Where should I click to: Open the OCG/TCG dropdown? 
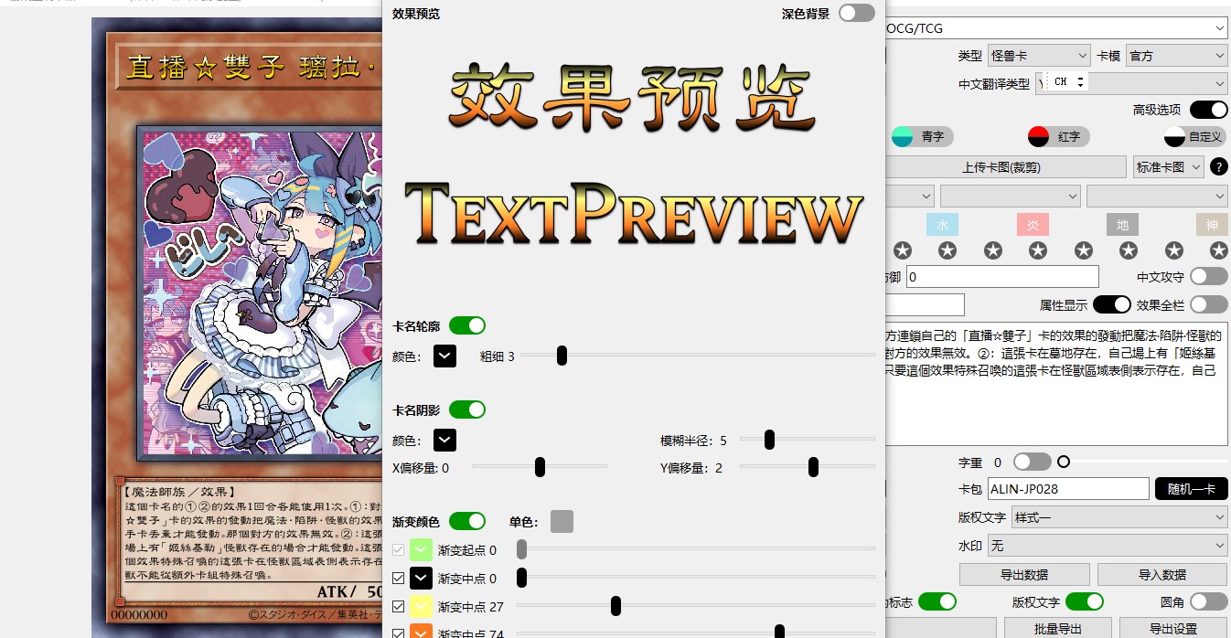1057,28
